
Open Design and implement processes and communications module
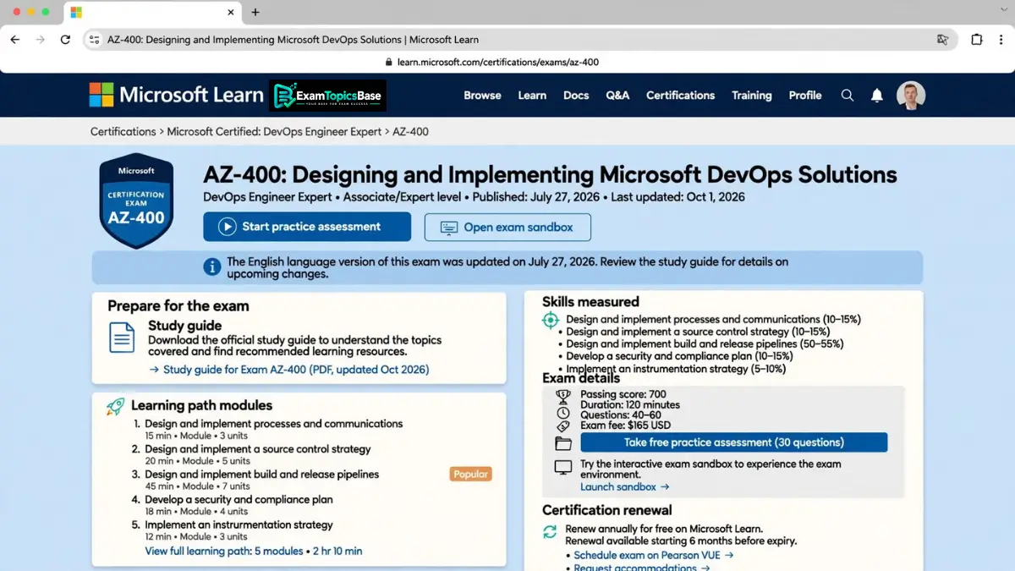coord(274,424)
